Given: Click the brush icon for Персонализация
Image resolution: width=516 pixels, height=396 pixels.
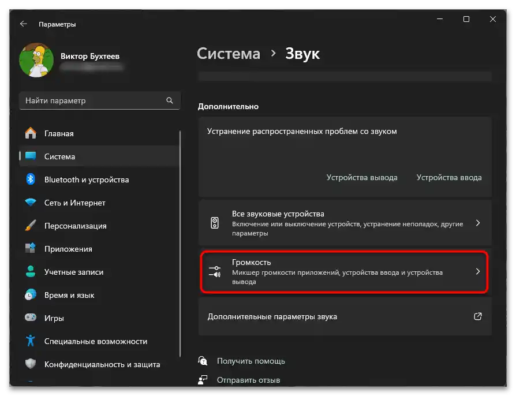Looking at the screenshot, I should point(31,226).
